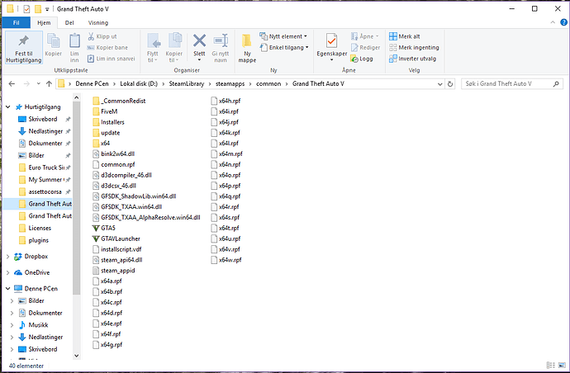The width and height of the screenshot is (570, 373).
Task: Open help question mark icon
Action: pos(563,22)
